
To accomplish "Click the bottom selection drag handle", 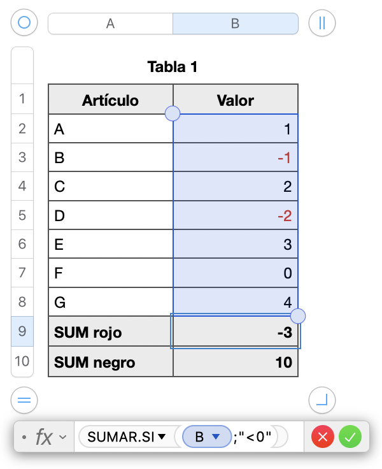I will pos(298,315).
